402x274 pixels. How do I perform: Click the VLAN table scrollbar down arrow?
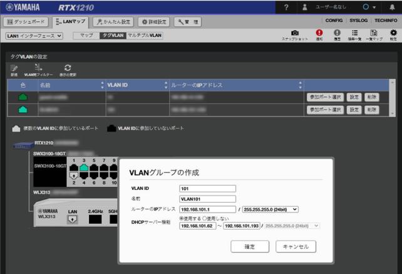pos(392,113)
